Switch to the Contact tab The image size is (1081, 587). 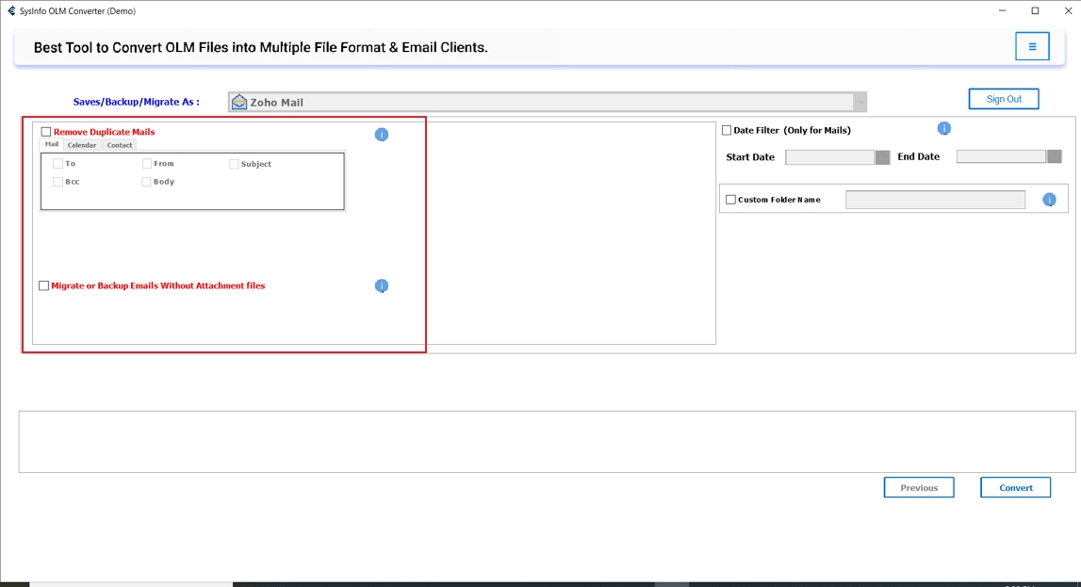pos(120,145)
